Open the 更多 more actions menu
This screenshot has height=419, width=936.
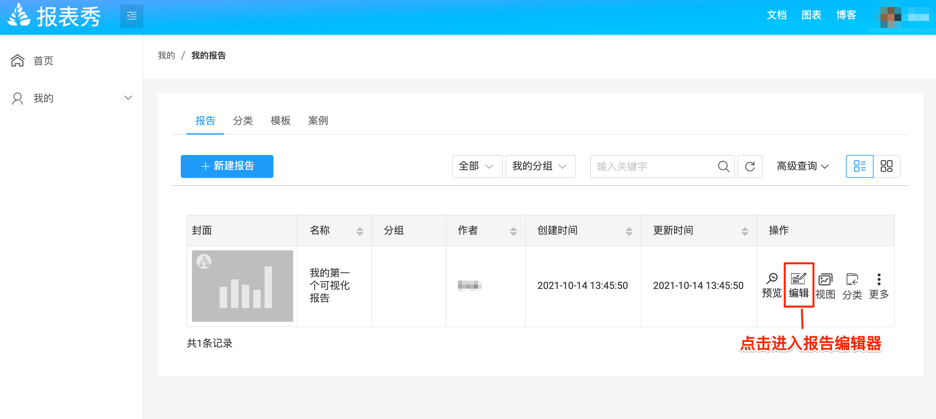coord(878,286)
